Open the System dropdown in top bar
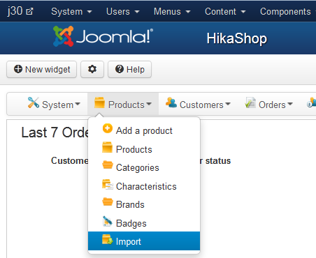Image resolution: width=316 pixels, height=258 pixels. point(71,11)
